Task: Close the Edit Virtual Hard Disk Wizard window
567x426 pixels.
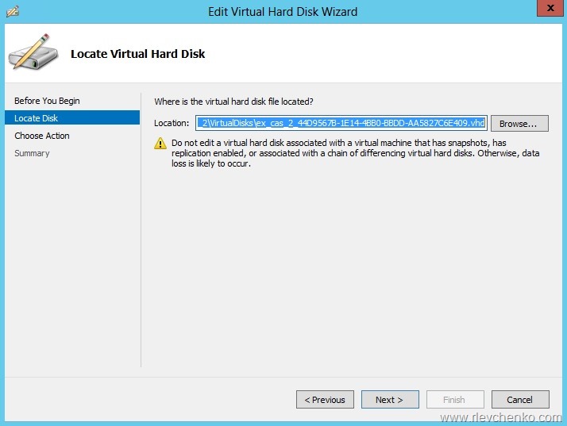Action: point(546,10)
